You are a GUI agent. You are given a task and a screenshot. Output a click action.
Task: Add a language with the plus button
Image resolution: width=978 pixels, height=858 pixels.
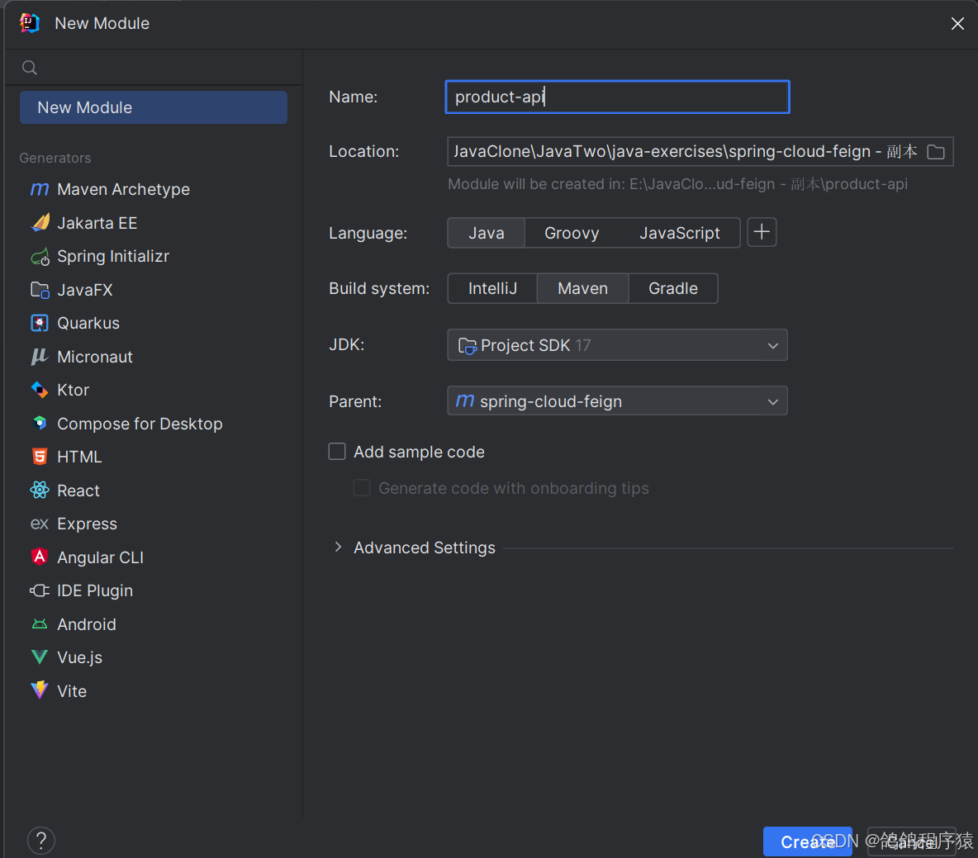(762, 232)
